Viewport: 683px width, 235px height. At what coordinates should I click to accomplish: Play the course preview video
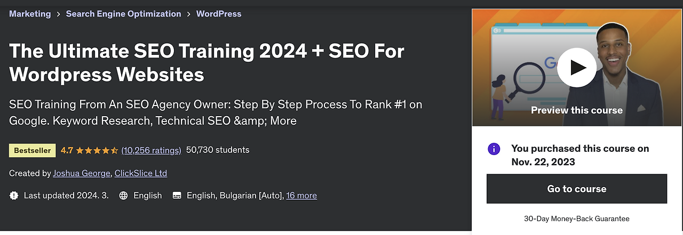577,67
